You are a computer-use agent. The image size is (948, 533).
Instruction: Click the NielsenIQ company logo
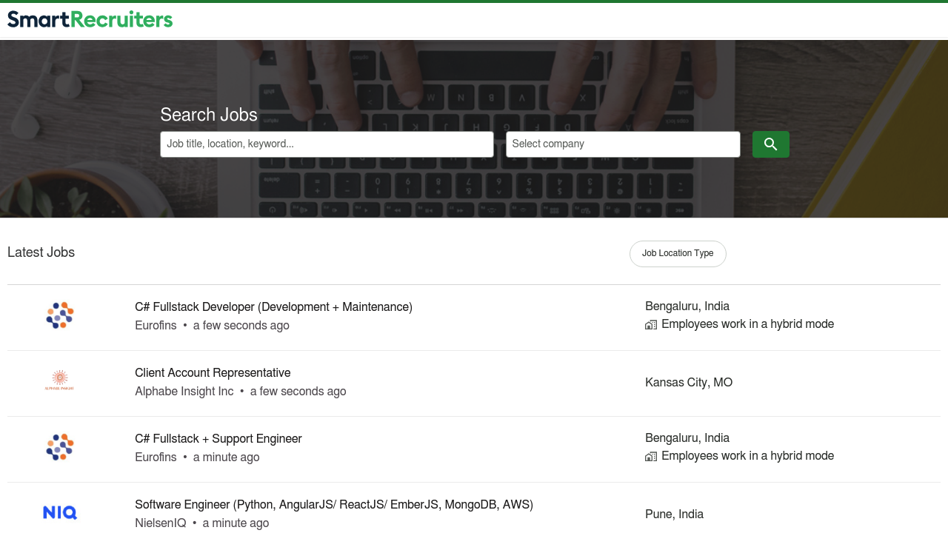(59, 512)
